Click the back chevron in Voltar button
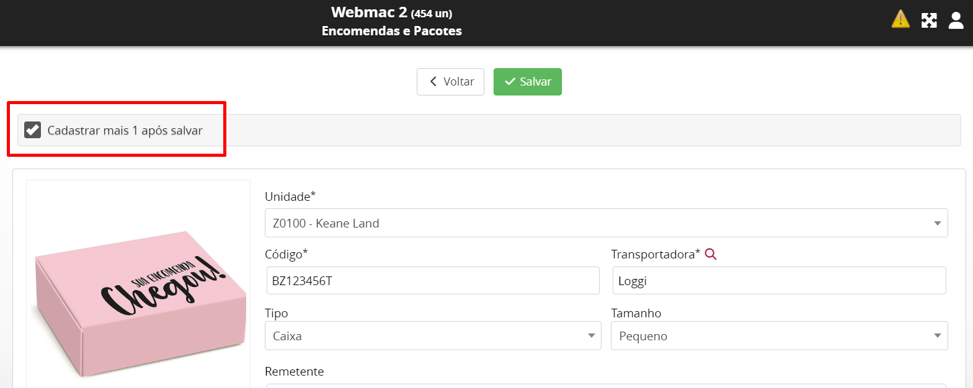This screenshot has height=388, width=973. point(433,82)
